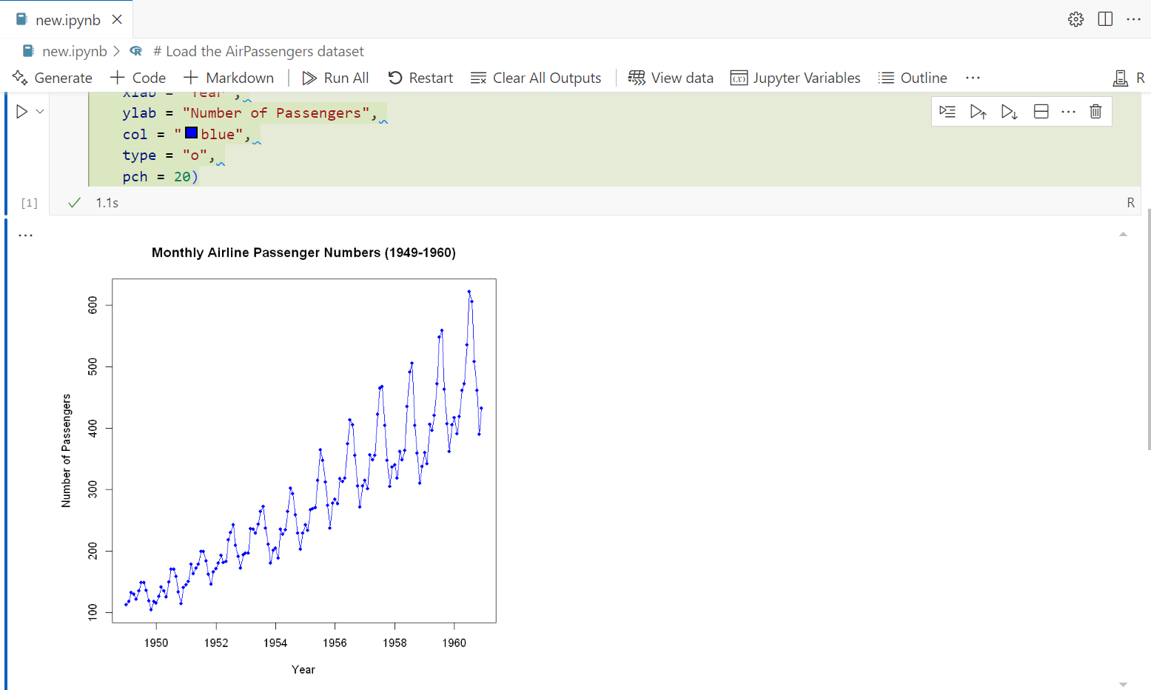Run the current code cell
Image resolution: width=1151 pixels, height=690 pixels.
[x=21, y=112]
